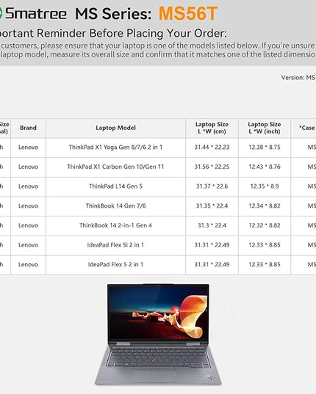Select the ThinkPad L14 Gen 5 row
This screenshot has height=394, width=316.
point(158,186)
